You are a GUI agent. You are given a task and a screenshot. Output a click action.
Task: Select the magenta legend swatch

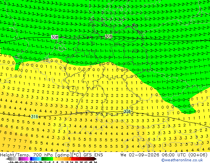pyautogui.click(x=26, y=159)
